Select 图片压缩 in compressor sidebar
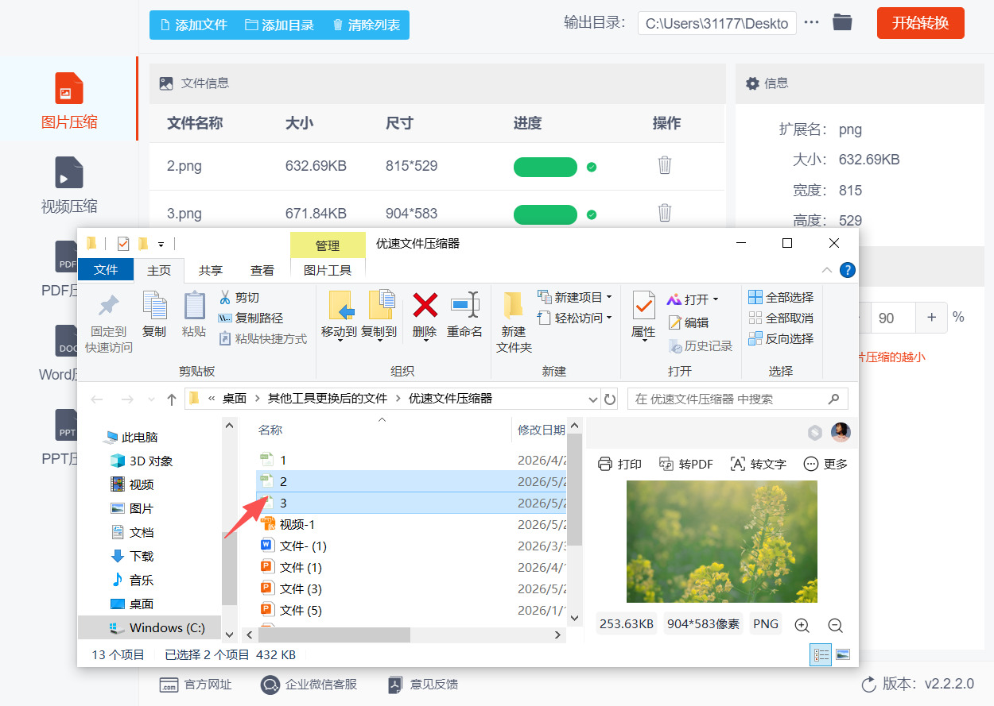Screen dimensions: 994x706 (69, 99)
